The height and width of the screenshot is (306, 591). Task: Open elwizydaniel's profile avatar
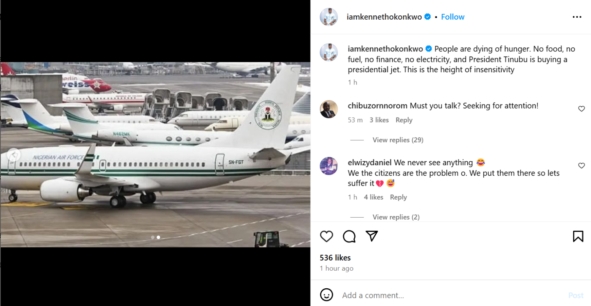click(x=329, y=166)
